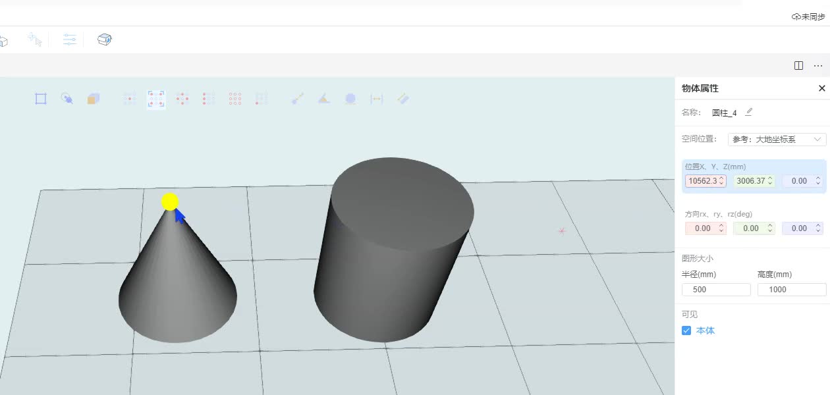Click the highlighted corner-points snap icon
Screen dimensions: 830x395
pos(156,99)
